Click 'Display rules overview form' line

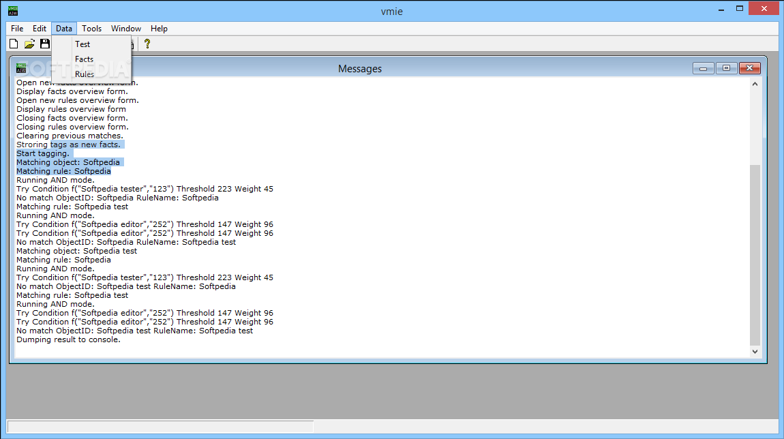click(x=71, y=109)
